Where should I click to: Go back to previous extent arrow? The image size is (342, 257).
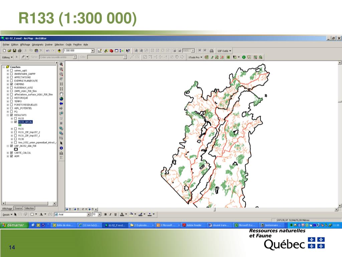(61, 104)
